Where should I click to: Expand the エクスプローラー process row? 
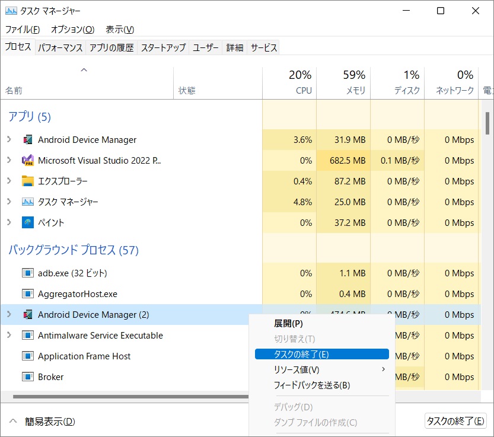point(9,180)
